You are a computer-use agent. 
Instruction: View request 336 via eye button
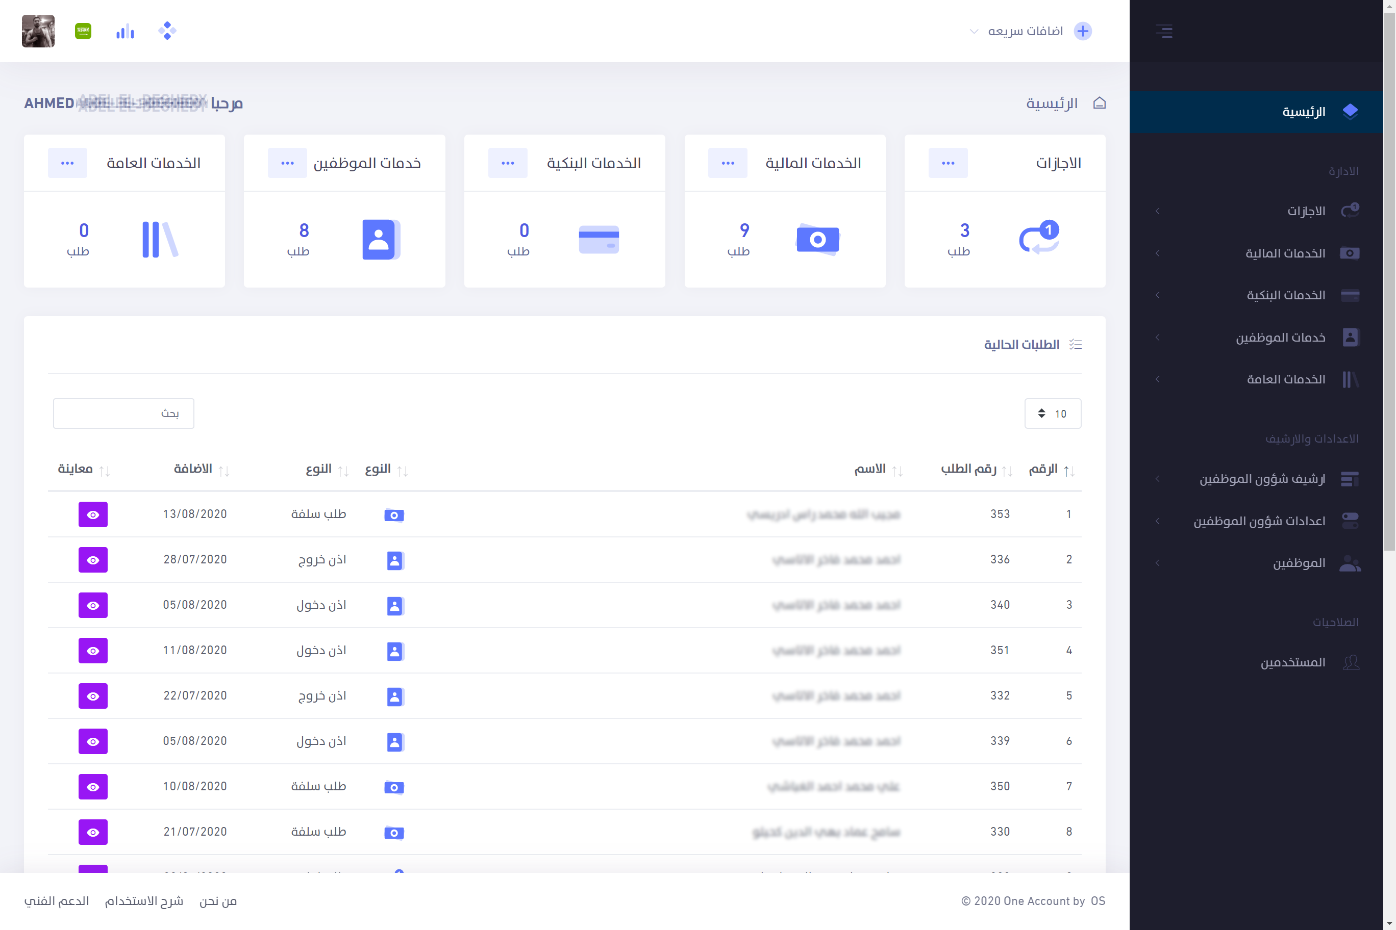pos(92,559)
